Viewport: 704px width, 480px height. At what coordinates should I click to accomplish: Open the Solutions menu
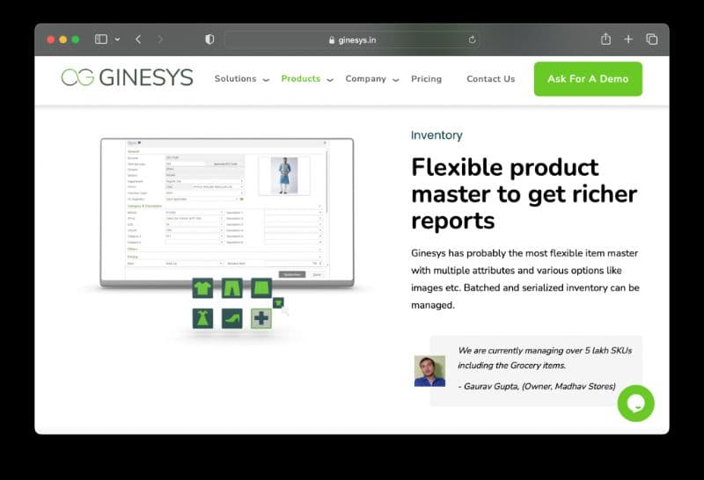coord(235,79)
